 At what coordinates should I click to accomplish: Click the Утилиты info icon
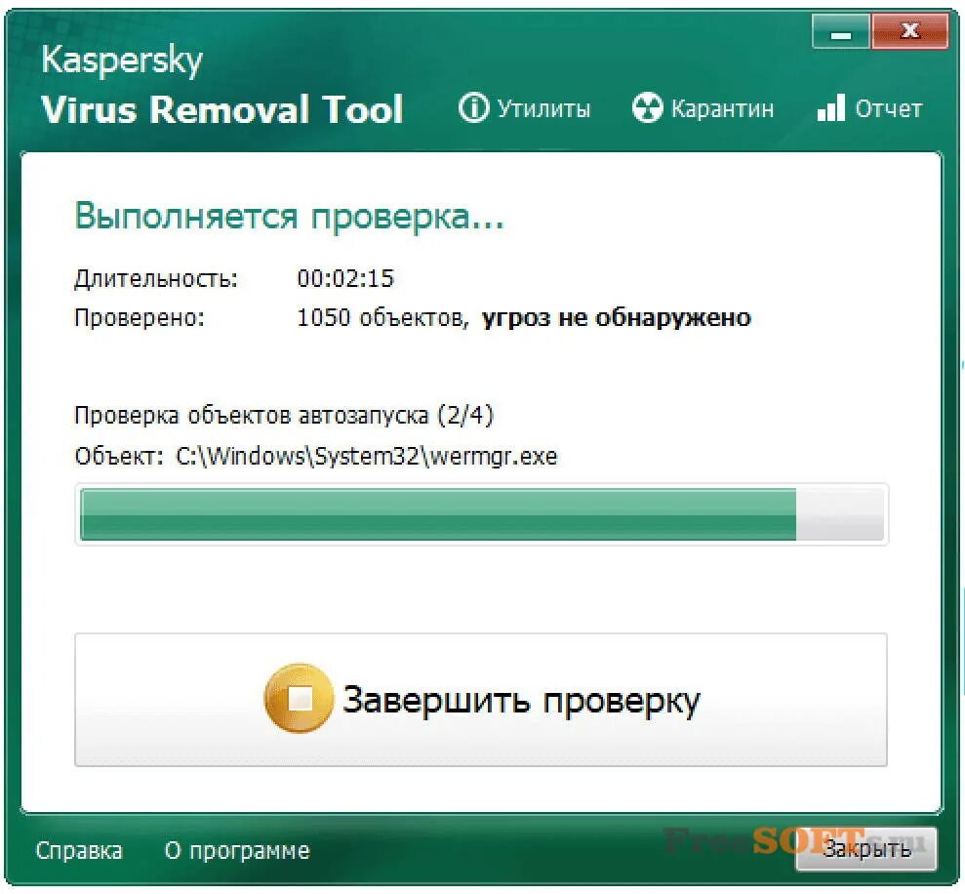click(x=473, y=108)
